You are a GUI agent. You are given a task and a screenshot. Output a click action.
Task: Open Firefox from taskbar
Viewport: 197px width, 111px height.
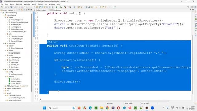[79, 108]
